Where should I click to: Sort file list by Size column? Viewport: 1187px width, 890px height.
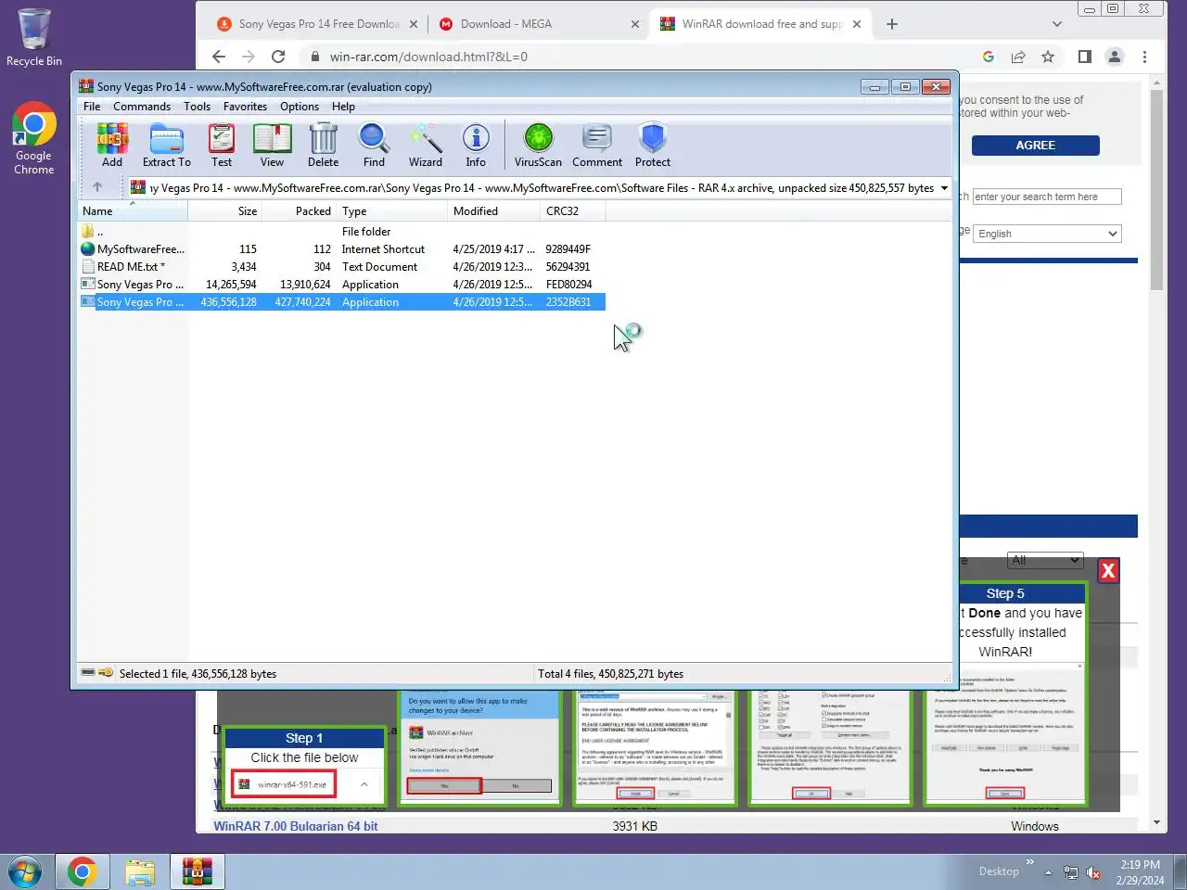pos(225,210)
